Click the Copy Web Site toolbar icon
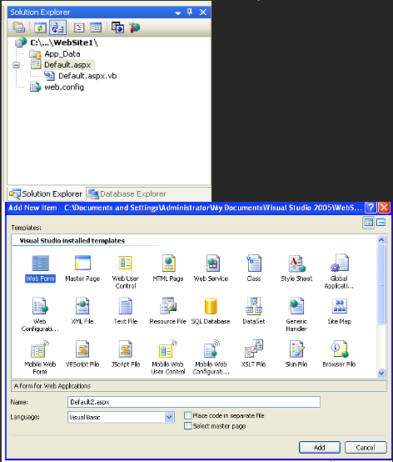The height and width of the screenshot is (462, 393). [117, 28]
